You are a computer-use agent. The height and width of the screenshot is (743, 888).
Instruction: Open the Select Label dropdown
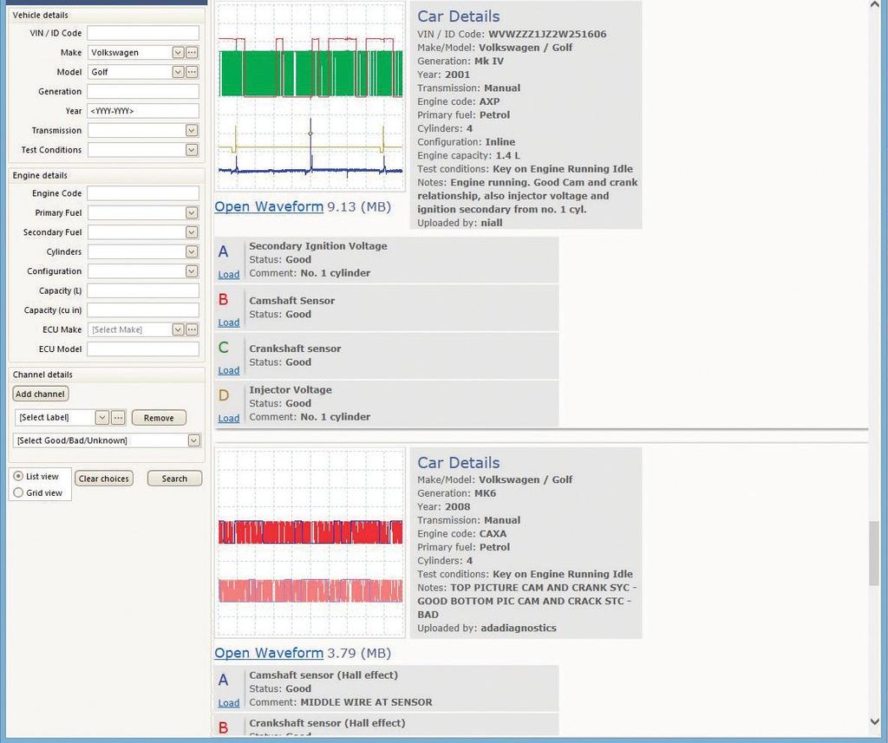tap(102, 418)
